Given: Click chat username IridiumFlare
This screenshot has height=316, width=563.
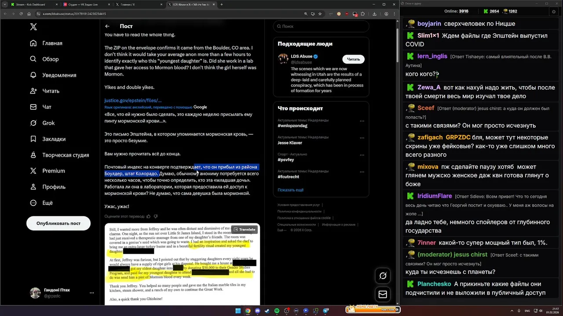Looking at the screenshot, I should click(x=435, y=196).
